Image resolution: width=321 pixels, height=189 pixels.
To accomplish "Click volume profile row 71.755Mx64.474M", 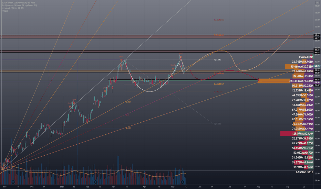I will pos(303,129).
